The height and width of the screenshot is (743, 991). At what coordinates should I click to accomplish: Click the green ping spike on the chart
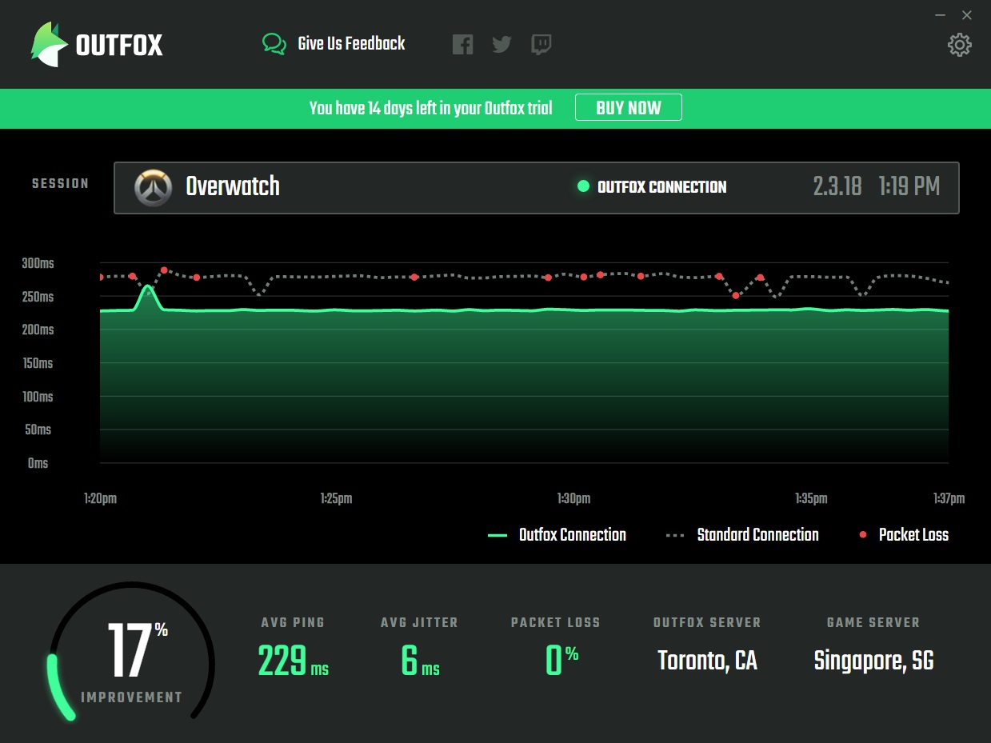point(148,296)
